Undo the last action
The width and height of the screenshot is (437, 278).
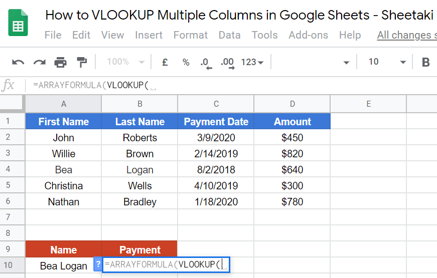(x=18, y=62)
